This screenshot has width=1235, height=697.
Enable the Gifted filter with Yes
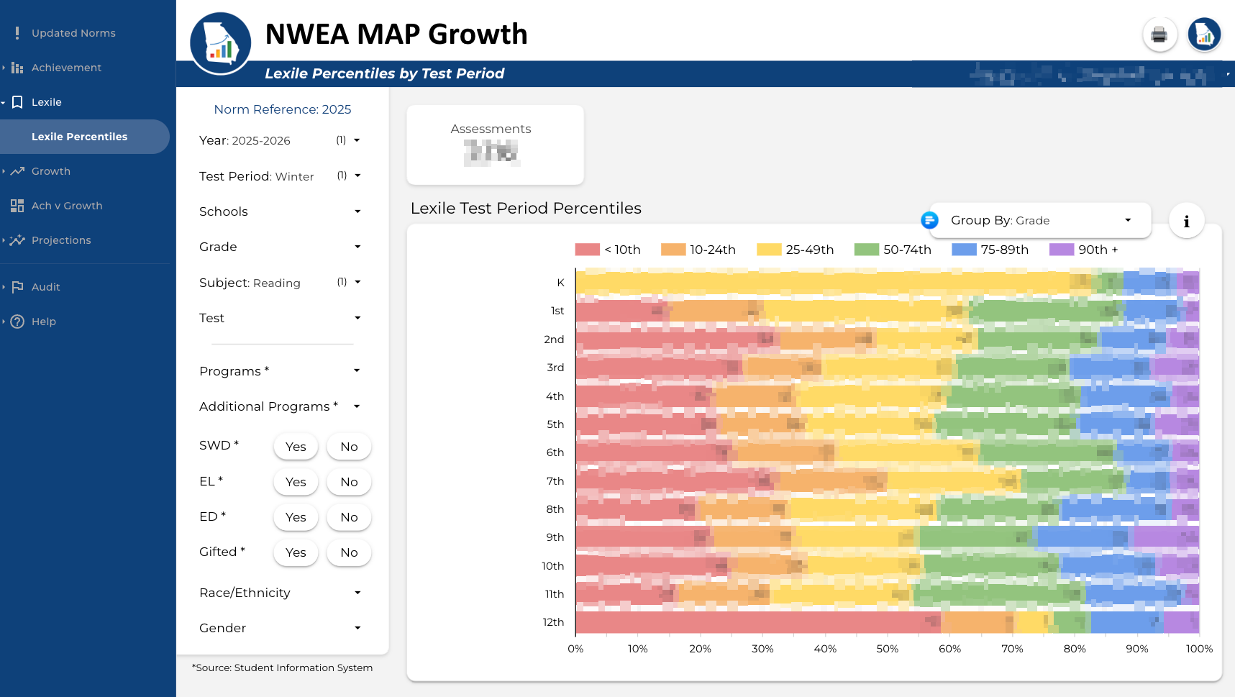click(295, 552)
